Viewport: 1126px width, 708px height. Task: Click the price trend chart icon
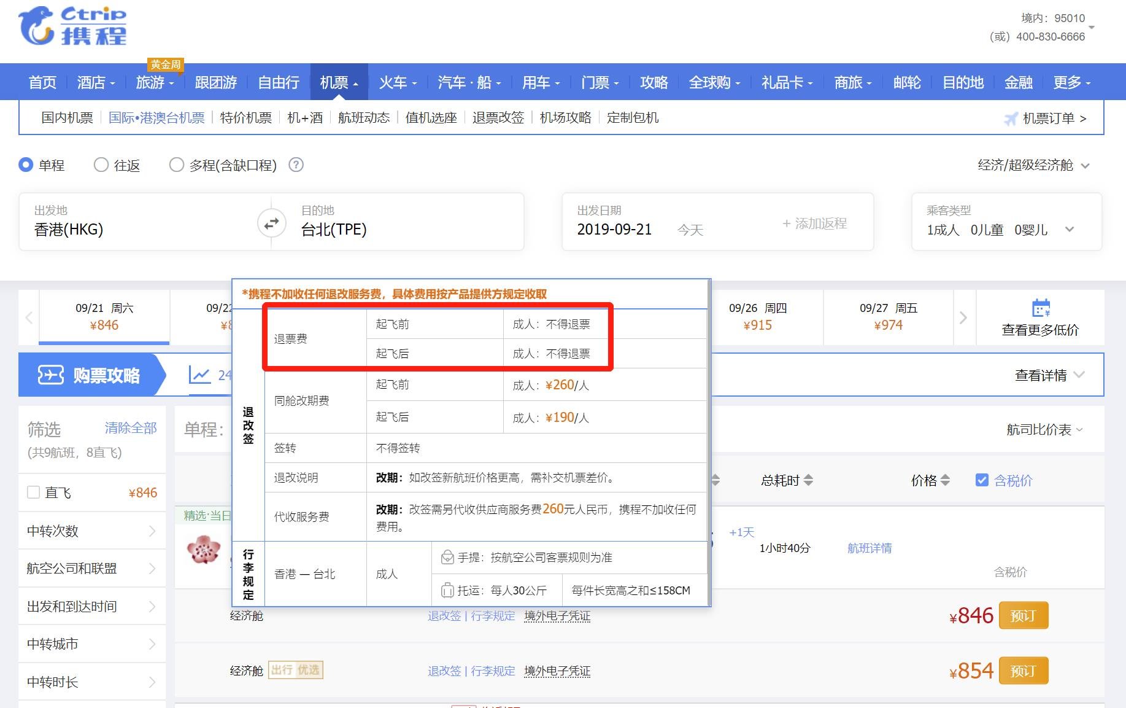coord(199,375)
